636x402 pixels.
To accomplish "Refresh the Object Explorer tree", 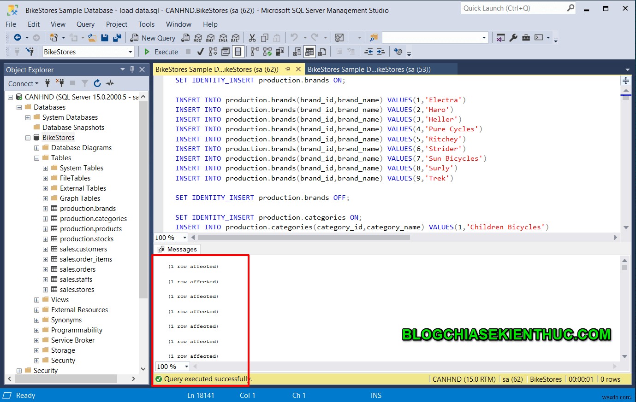I will click(97, 83).
